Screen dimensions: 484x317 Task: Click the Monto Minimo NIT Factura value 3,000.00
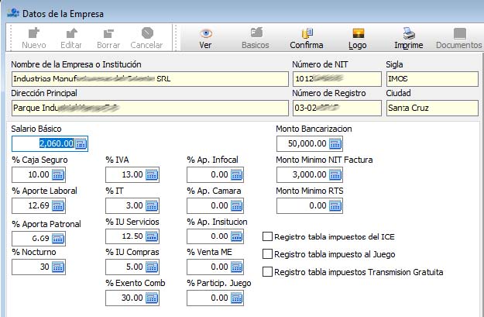[310, 175]
